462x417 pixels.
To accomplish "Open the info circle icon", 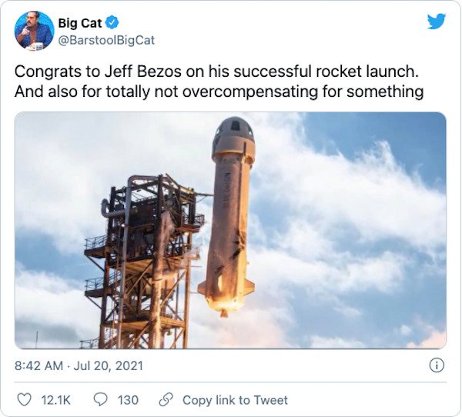I will coord(436,365).
